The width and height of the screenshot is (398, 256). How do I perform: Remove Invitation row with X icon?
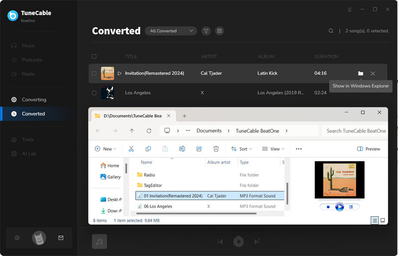pos(373,74)
